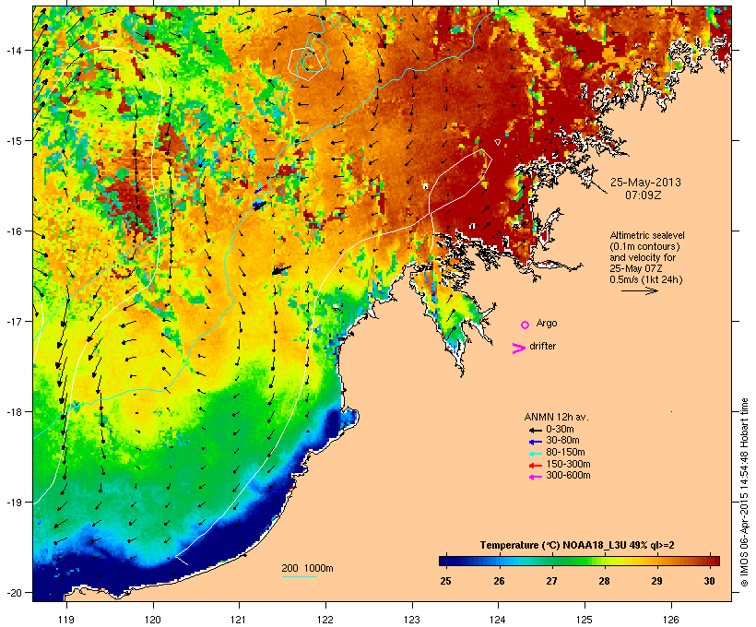
Task: Click the cyan 80-150m arrow legend
Action: pos(535,454)
